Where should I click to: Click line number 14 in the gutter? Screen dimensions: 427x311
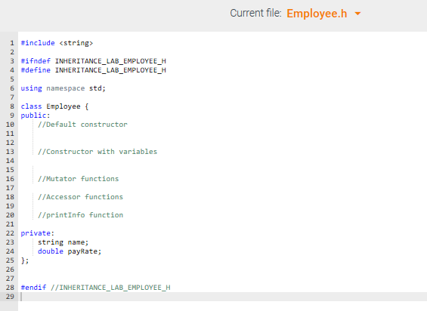tap(10, 161)
